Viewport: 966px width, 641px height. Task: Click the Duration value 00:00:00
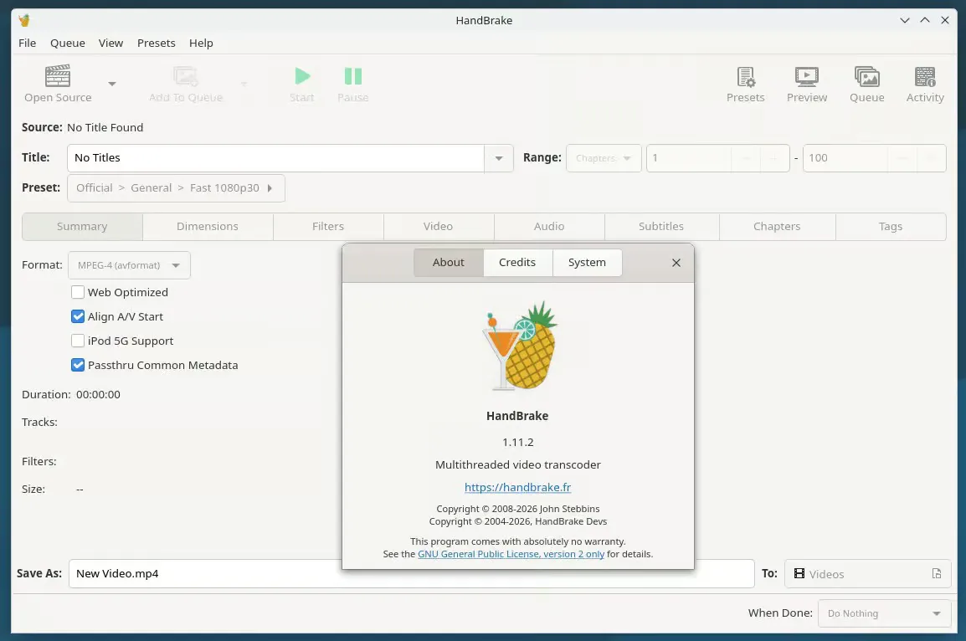click(99, 395)
